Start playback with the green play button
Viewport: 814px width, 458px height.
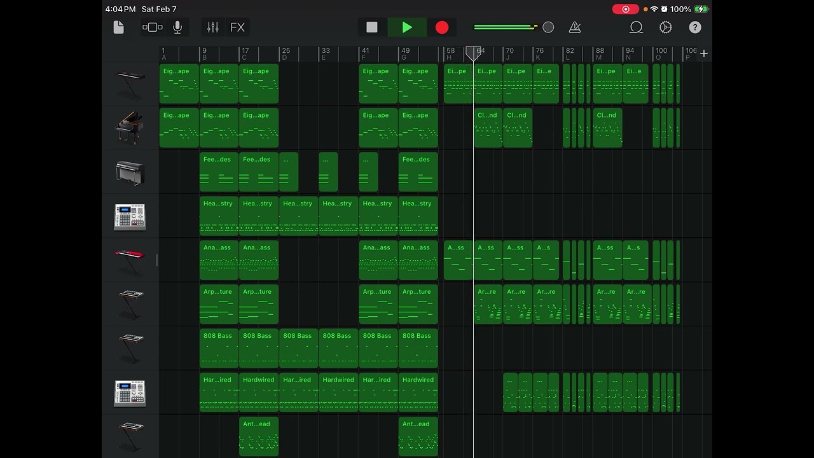click(x=407, y=27)
